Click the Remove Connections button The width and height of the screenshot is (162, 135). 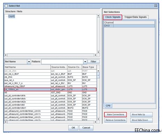(116, 120)
